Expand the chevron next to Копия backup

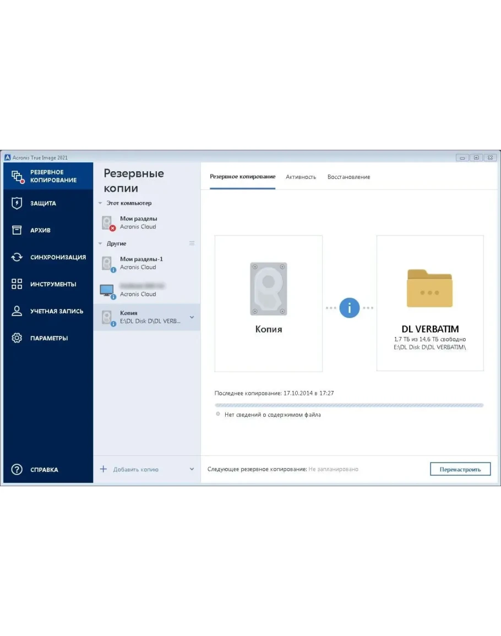(x=192, y=317)
